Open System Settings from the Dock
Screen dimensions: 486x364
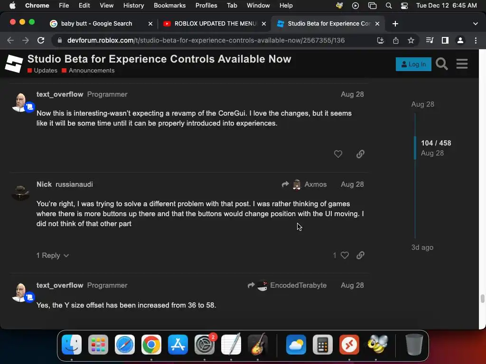[205, 345]
